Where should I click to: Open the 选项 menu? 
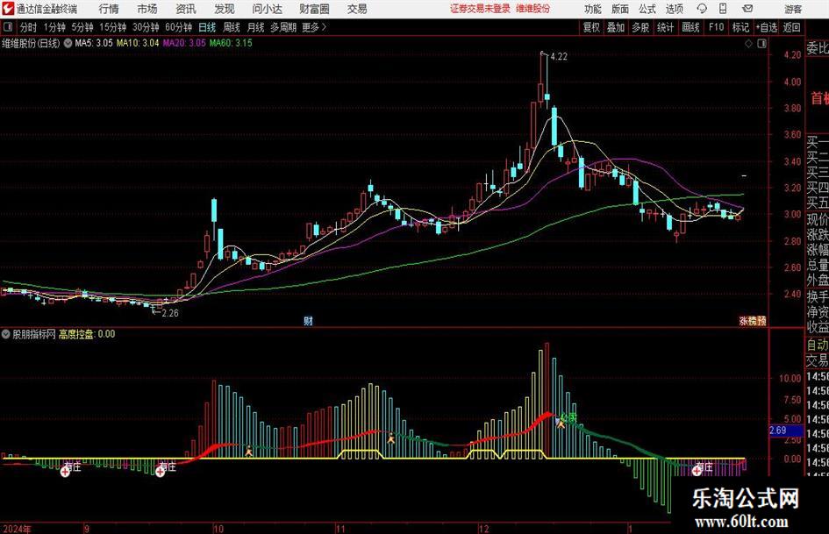click(674, 9)
